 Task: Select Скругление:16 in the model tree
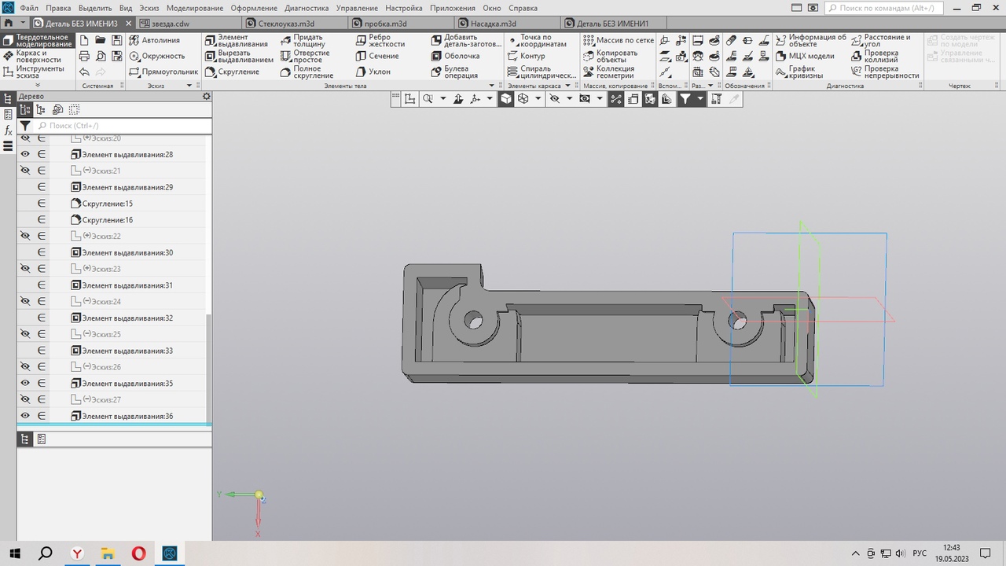(107, 220)
